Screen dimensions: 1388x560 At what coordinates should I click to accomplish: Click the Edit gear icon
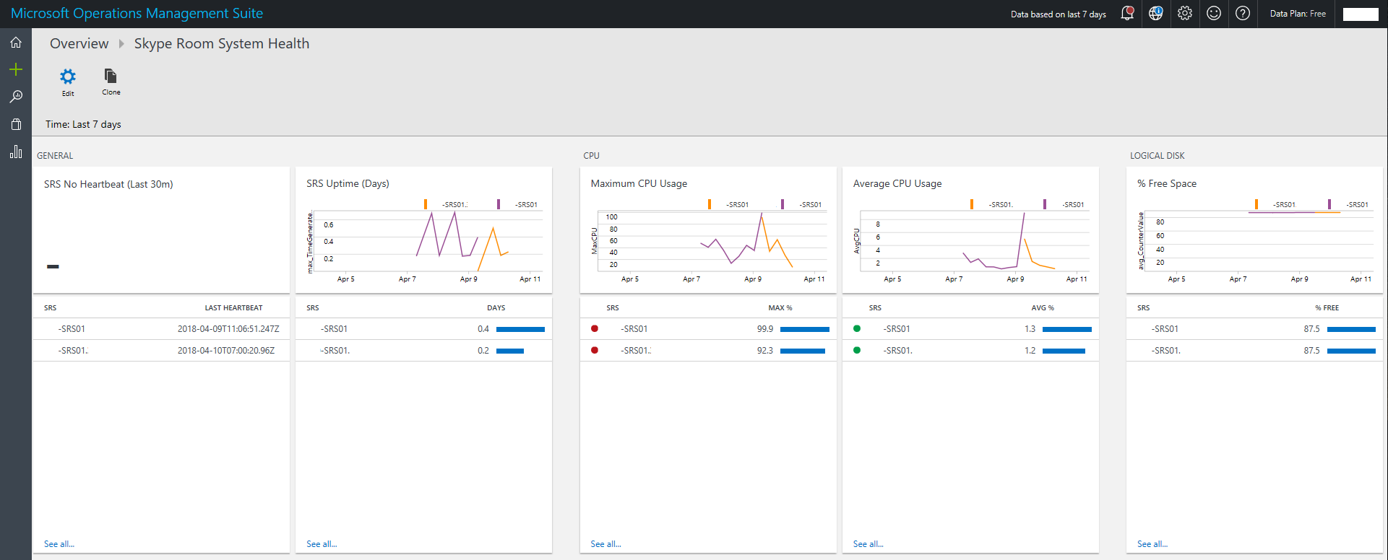point(68,76)
